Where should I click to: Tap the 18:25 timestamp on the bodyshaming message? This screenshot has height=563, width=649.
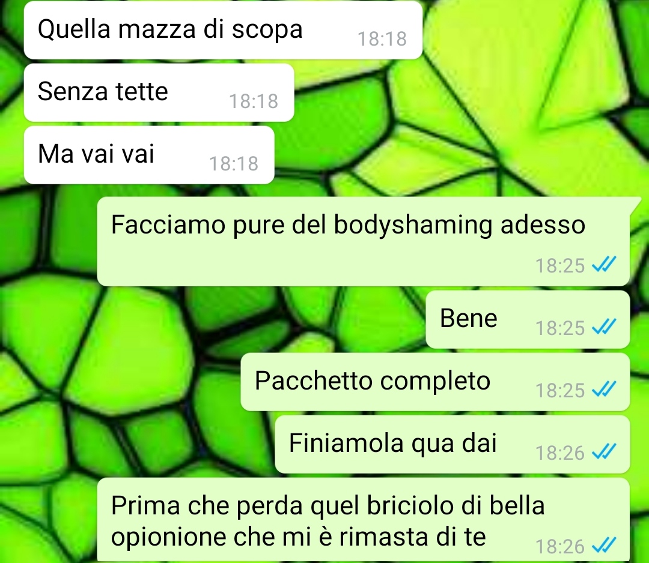click(560, 266)
